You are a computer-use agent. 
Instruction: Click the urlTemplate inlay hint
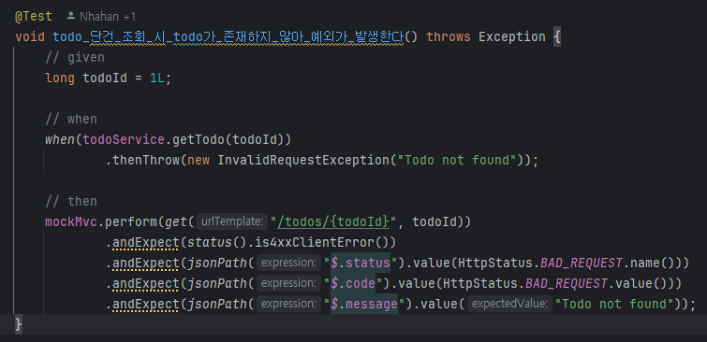(232, 221)
